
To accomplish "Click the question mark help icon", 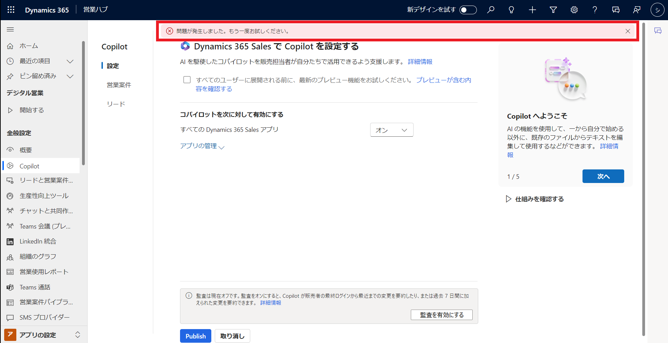I will click(595, 10).
